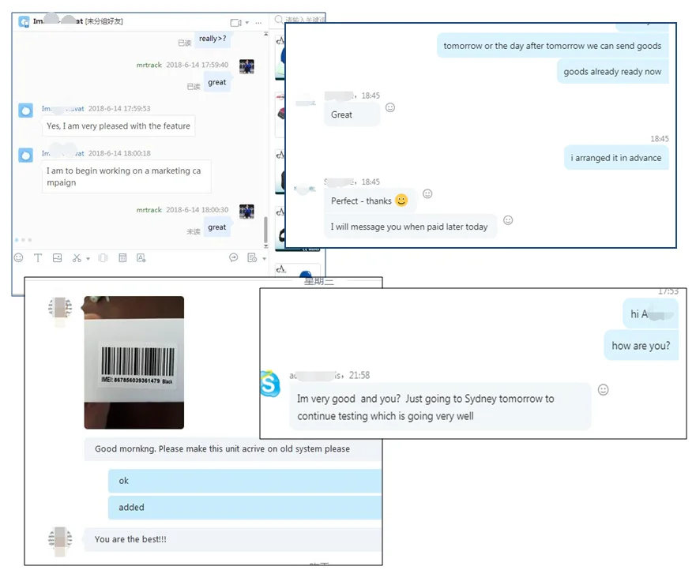Expand the chat history dropdown arrow
The height and width of the screenshot is (585, 696).
point(264,259)
